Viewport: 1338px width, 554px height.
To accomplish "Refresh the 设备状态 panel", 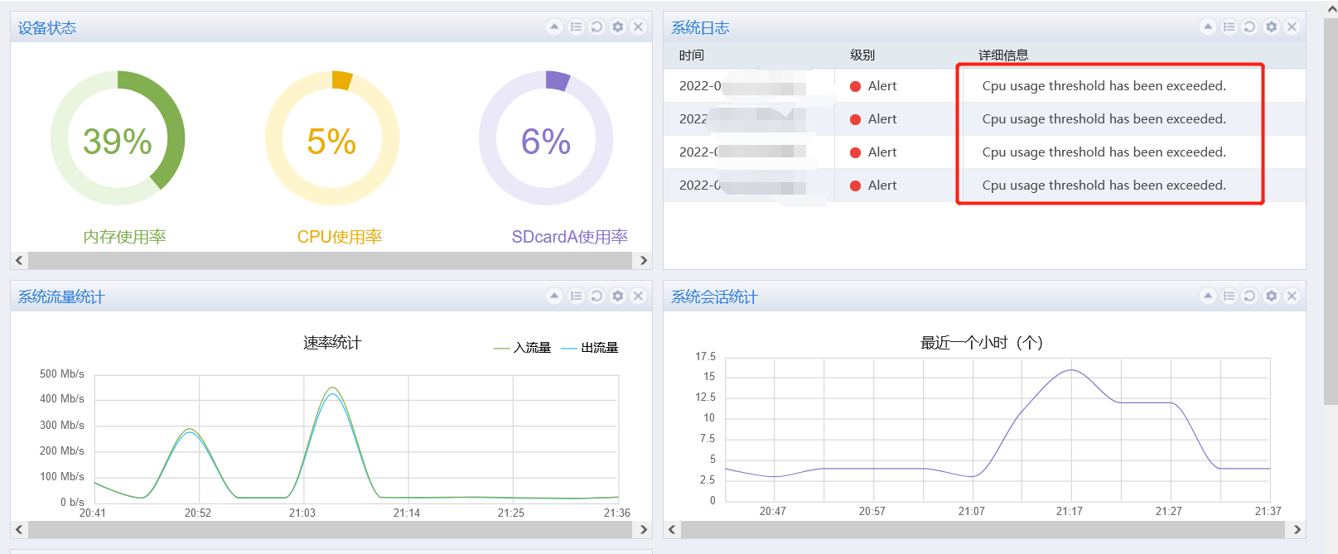I will pyautogui.click(x=597, y=26).
